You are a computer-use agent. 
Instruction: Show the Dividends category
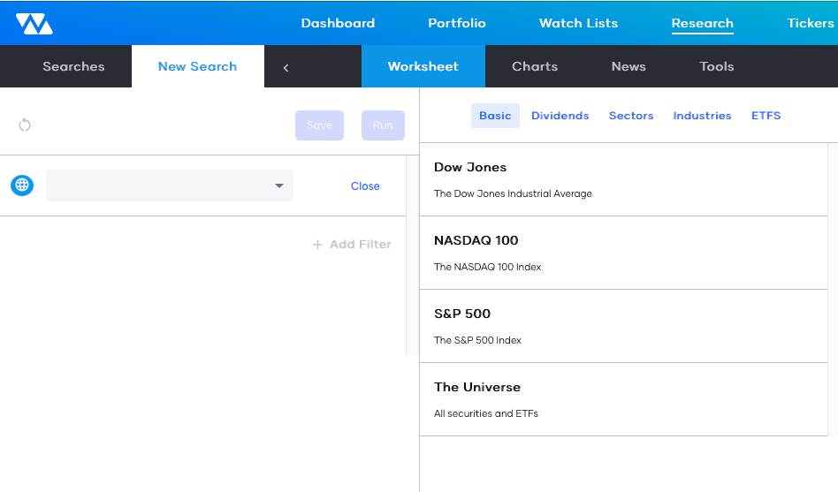[560, 116]
